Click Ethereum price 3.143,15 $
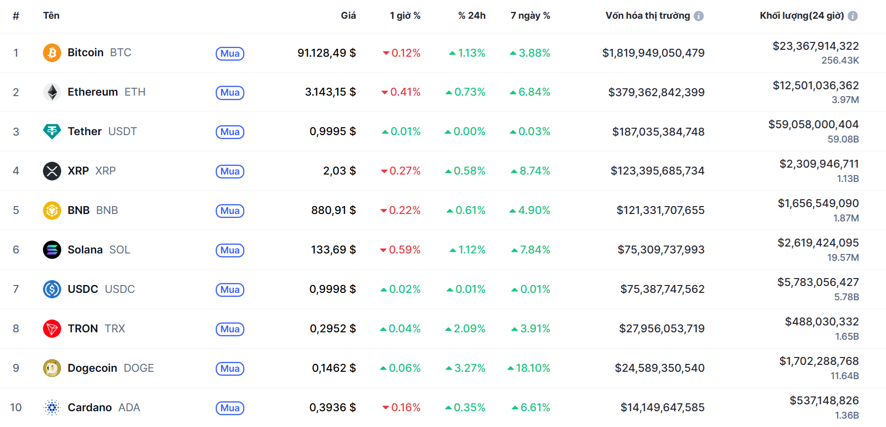Image resolution: width=886 pixels, height=427 pixels. (330, 92)
